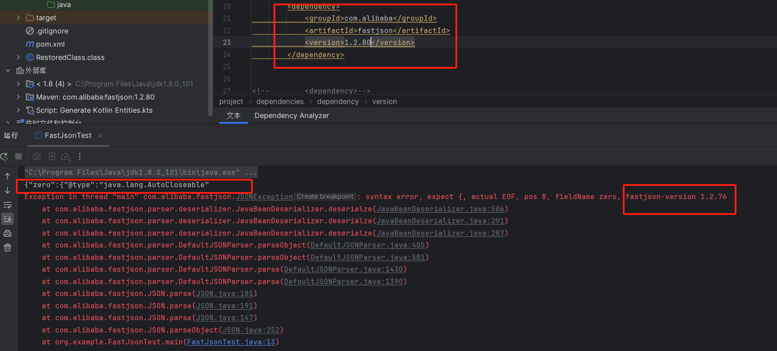
Task: Rerun FastJsonTest with the rerun icon
Action: click(4, 156)
